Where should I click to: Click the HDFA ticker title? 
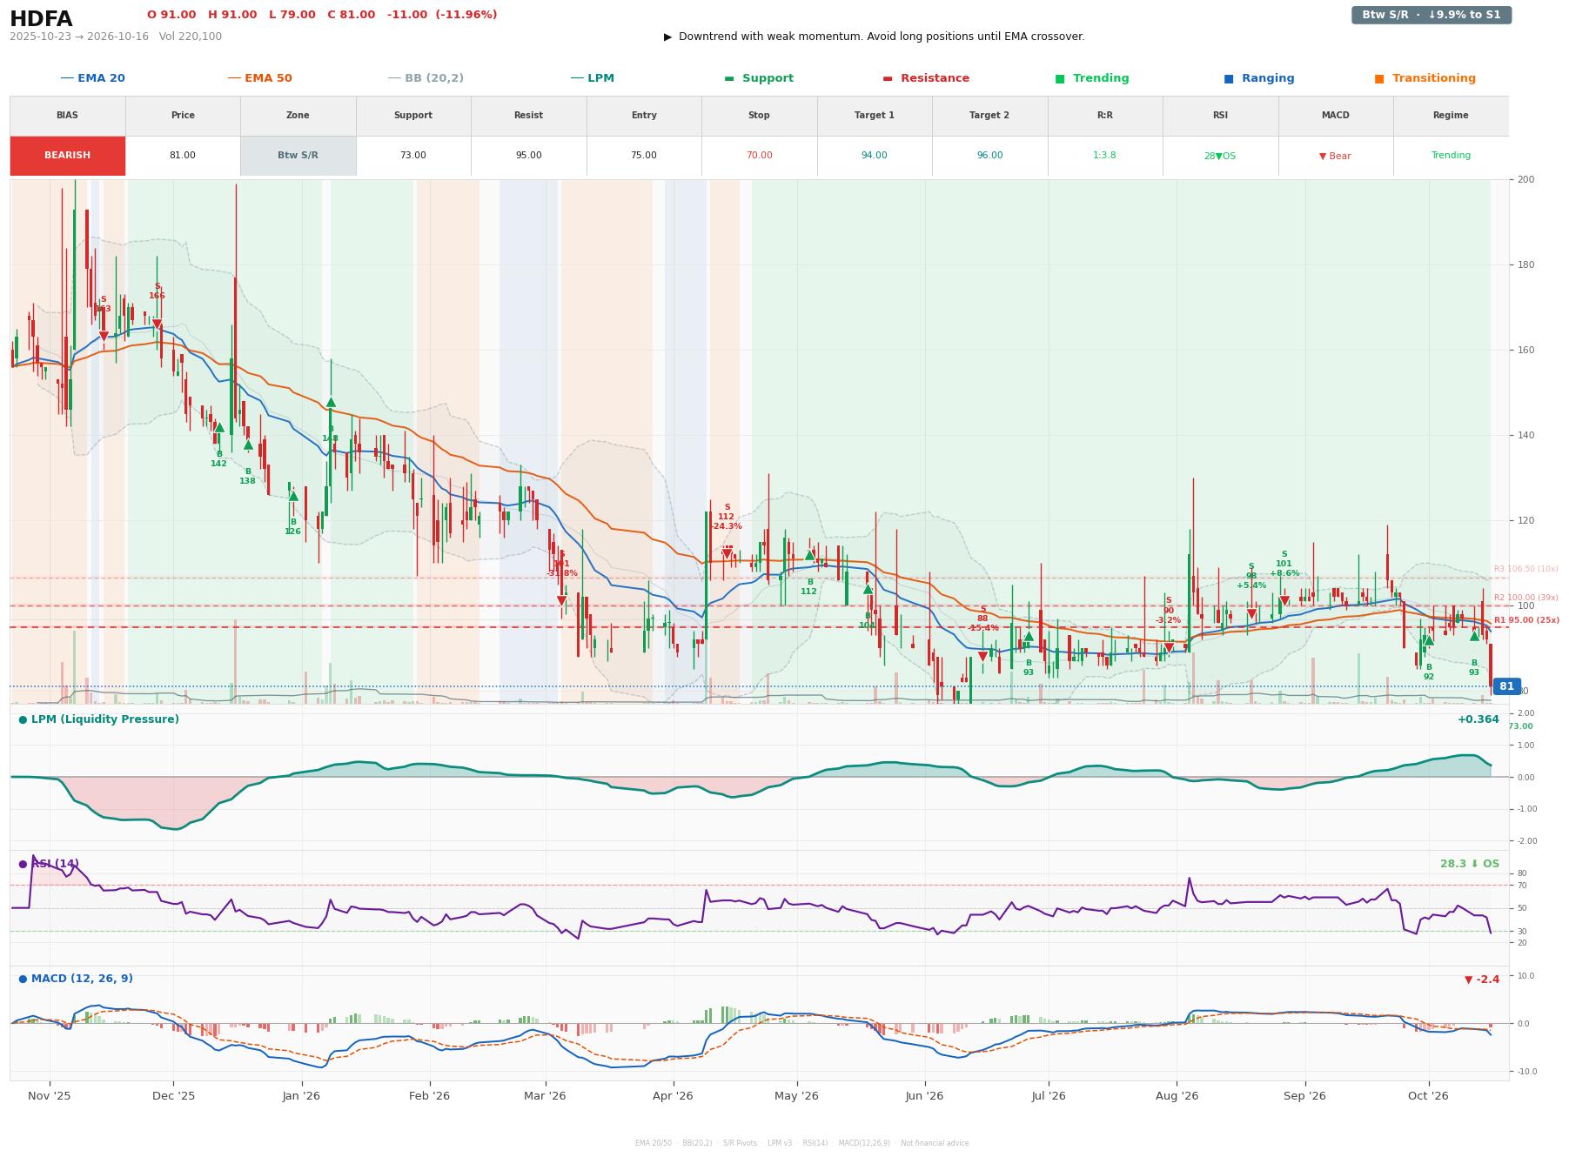click(x=41, y=19)
